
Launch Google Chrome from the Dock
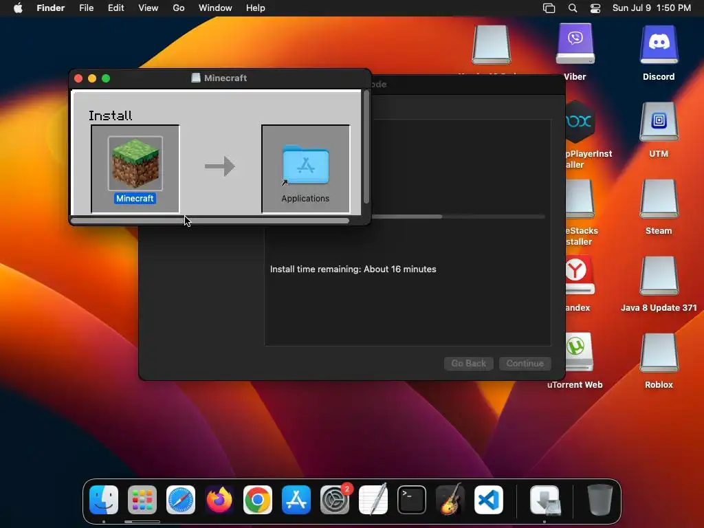(258, 500)
